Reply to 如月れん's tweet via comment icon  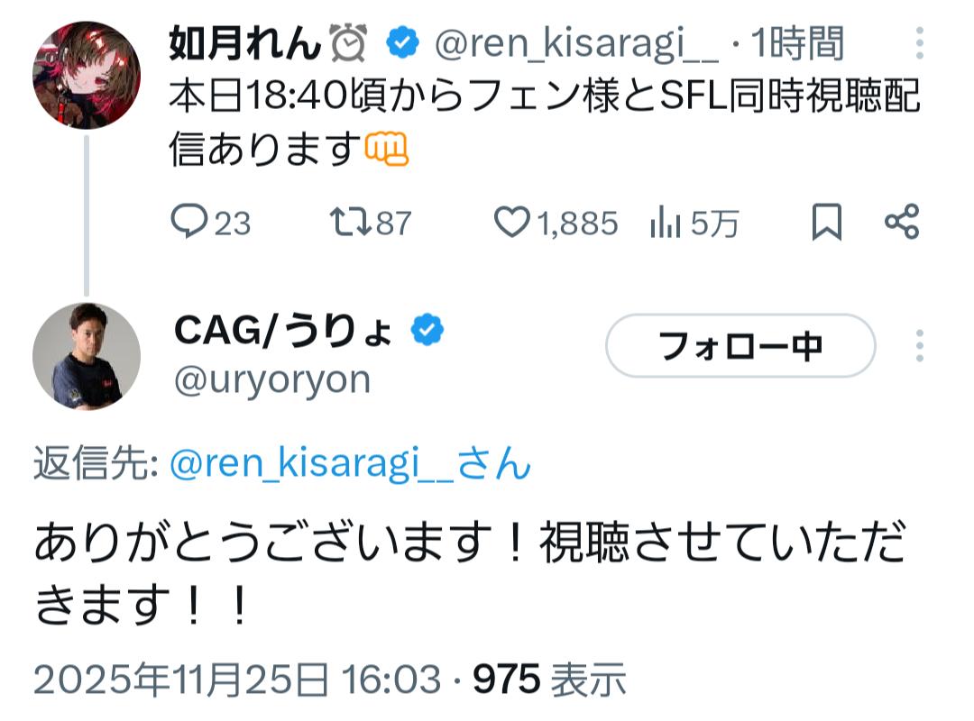click(188, 222)
